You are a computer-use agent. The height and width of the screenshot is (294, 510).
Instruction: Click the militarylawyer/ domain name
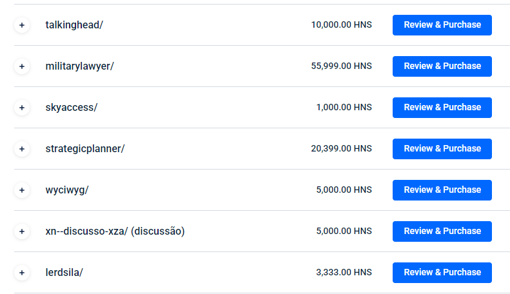click(x=79, y=66)
